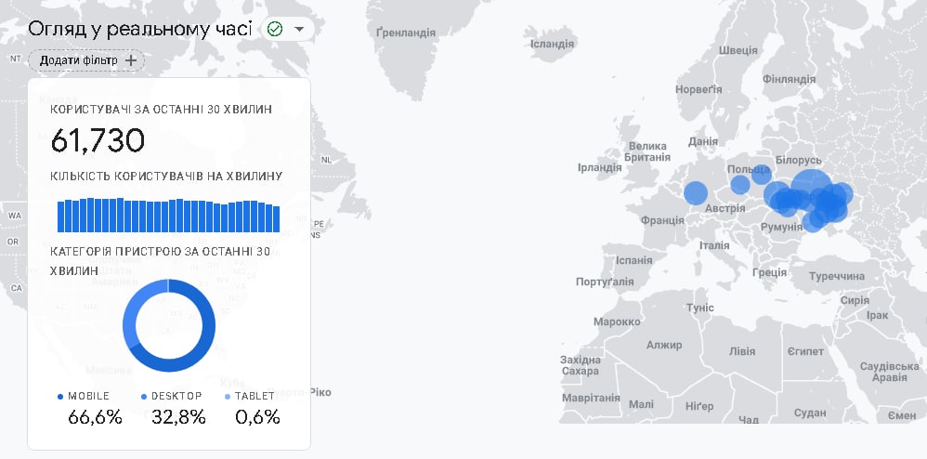This screenshot has height=459, width=927.
Task: Click the TABLET legend dot
Action: coord(228,397)
